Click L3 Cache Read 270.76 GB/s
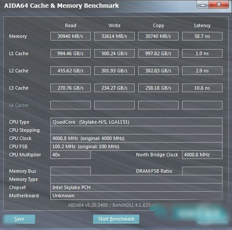 71,88
